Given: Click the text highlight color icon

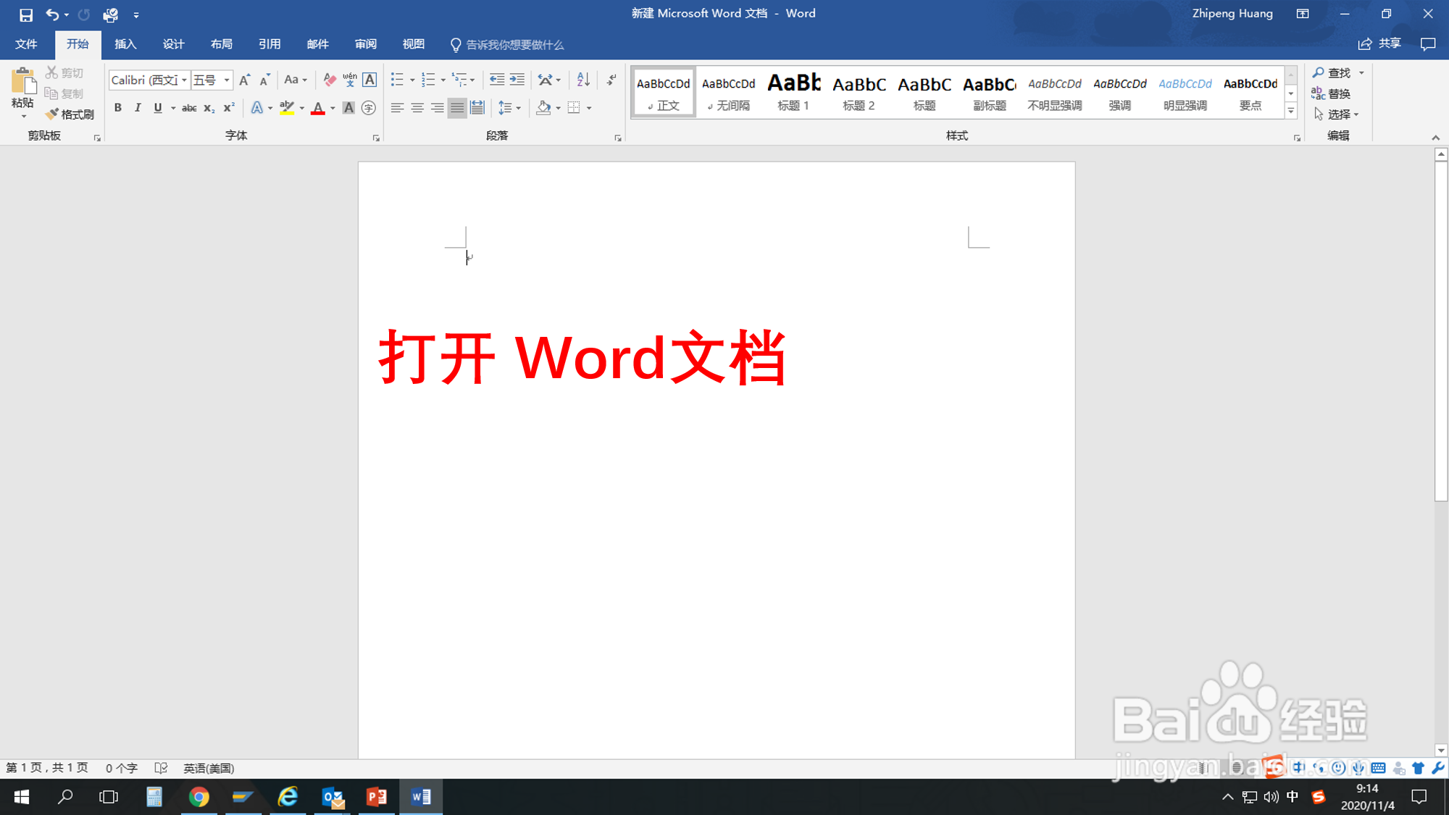Looking at the screenshot, I should click(x=285, y=108).
